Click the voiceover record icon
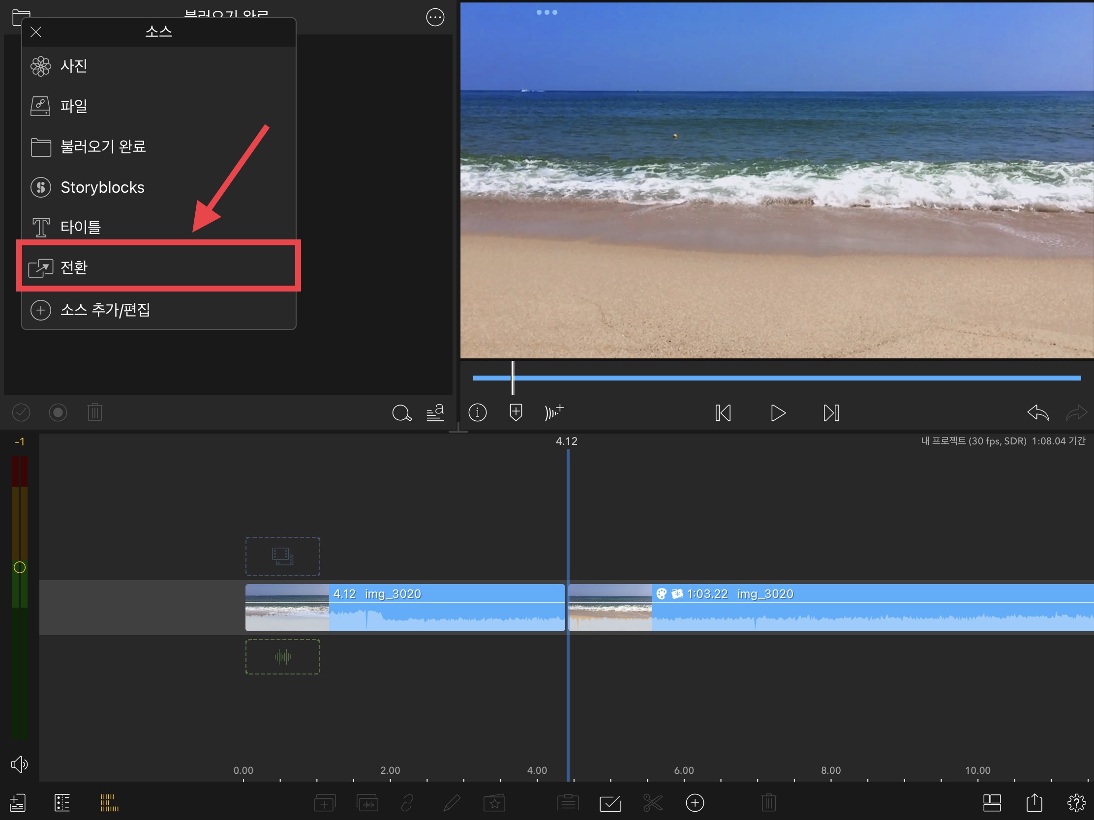Viewport: 1094px width, 820px height. click(553, 412)
